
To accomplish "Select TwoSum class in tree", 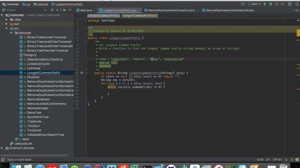I will [x=33, y=126].
